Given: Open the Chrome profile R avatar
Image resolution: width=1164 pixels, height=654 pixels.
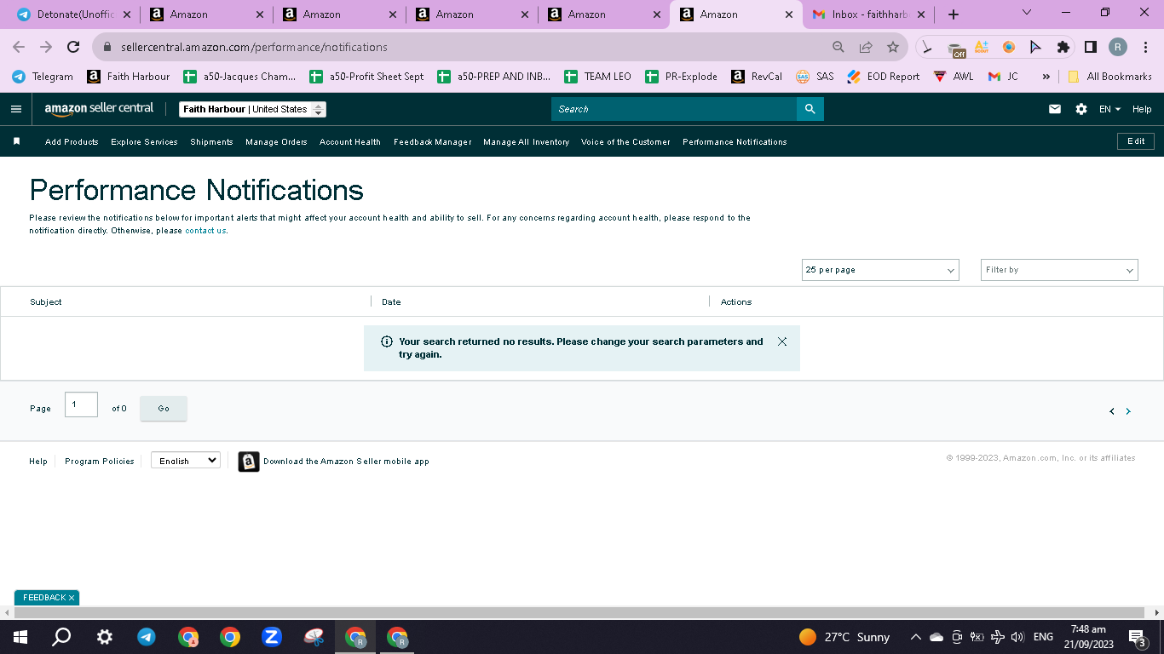Looking at the screenshot, I should click(1118, 47).
